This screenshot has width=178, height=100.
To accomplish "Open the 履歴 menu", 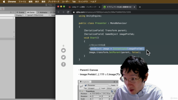I will (x=43, y=2).
